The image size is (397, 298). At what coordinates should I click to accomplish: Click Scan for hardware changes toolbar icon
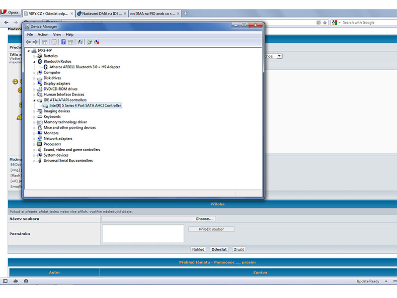pyautogui.click(x=80, y=42)
